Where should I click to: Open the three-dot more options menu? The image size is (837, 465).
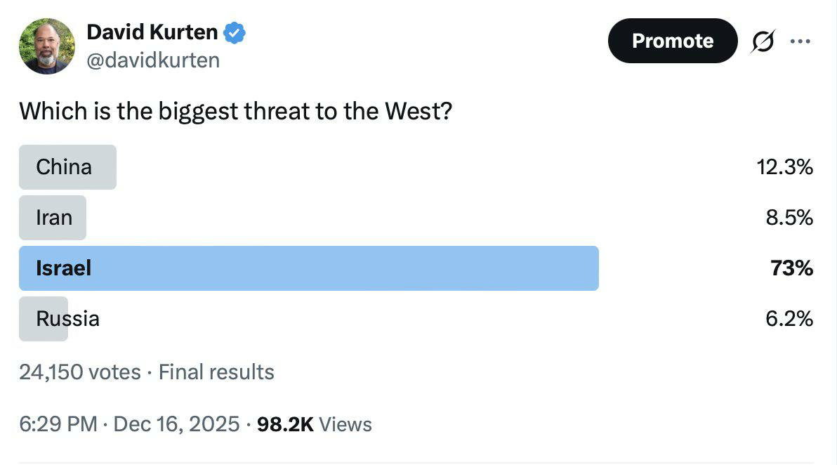800,41
